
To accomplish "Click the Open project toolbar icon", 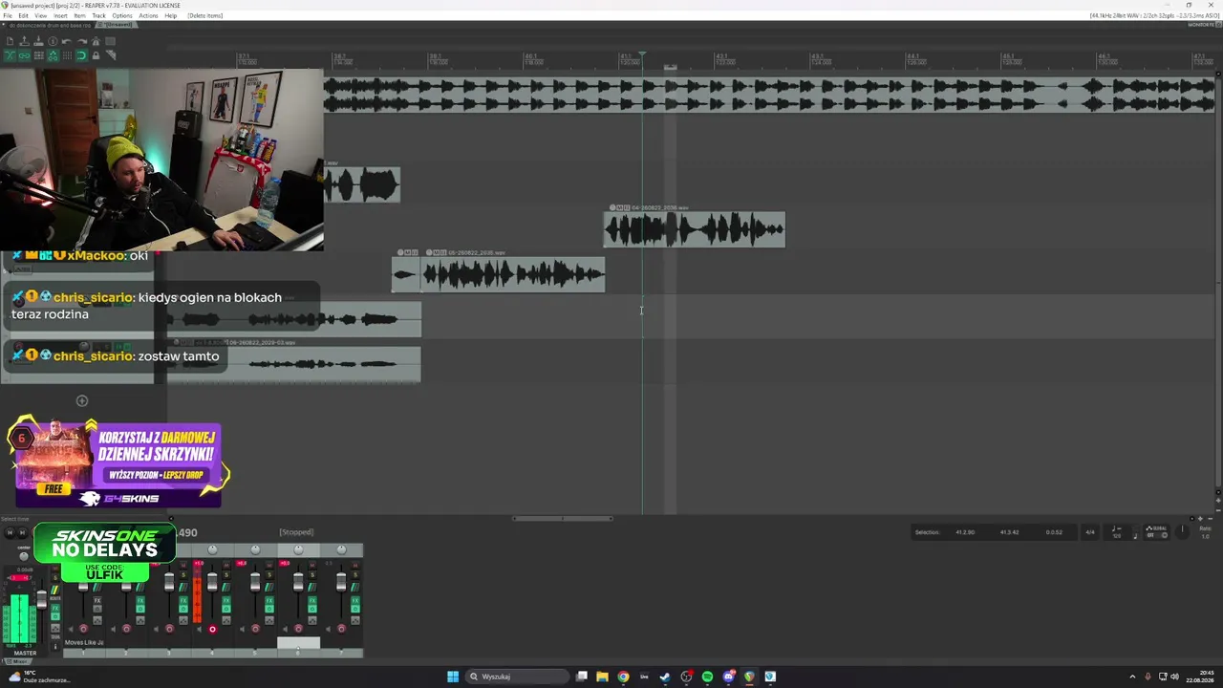I will coord(24,41).
